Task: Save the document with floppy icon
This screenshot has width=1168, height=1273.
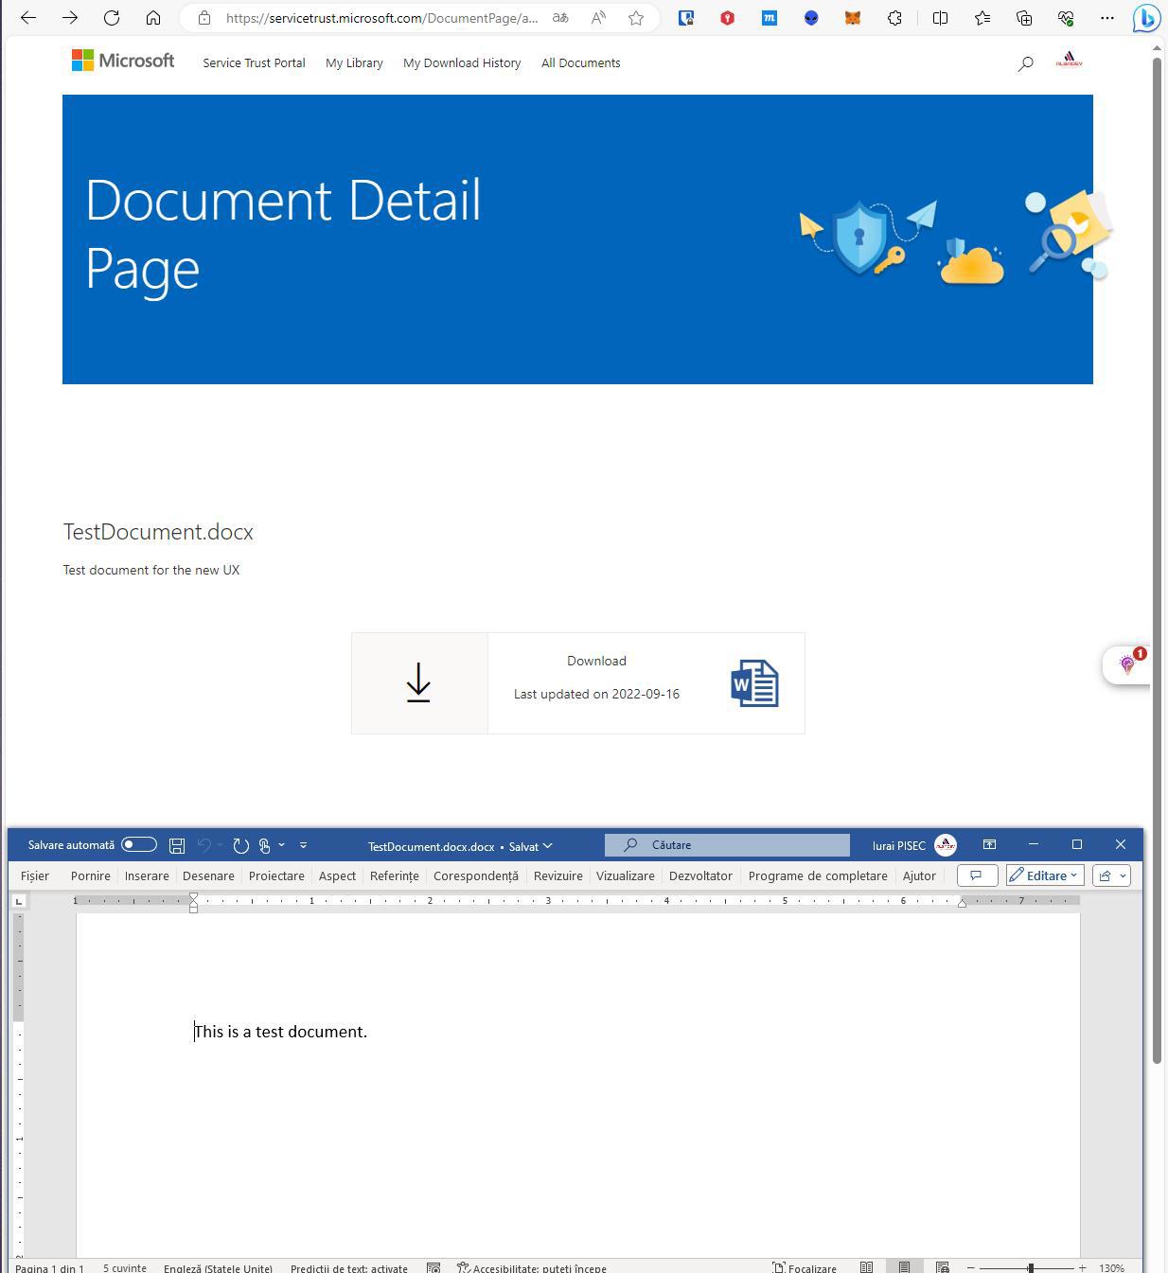Action: click(x=177, y=845)
